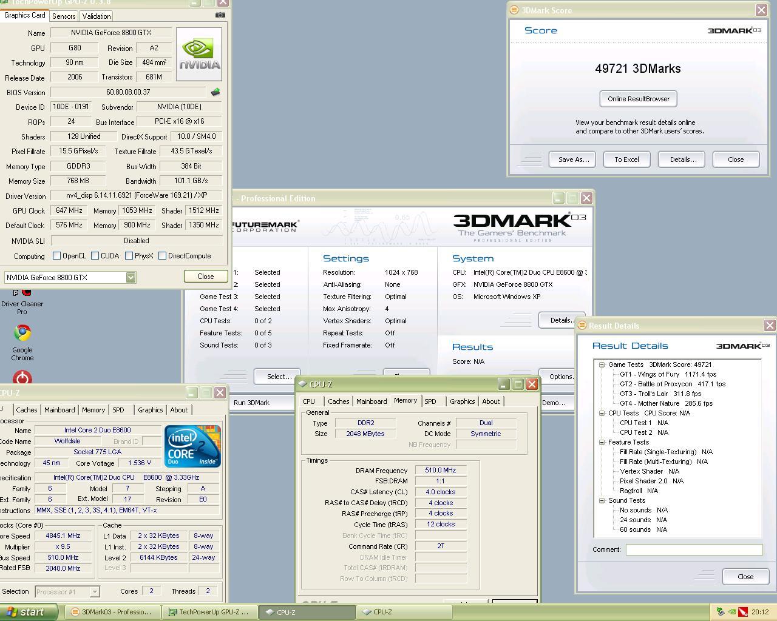Viewport: 777px width, 621px height.
Task: Click the Select button in 3DMark03
Action: click(279, 376)
